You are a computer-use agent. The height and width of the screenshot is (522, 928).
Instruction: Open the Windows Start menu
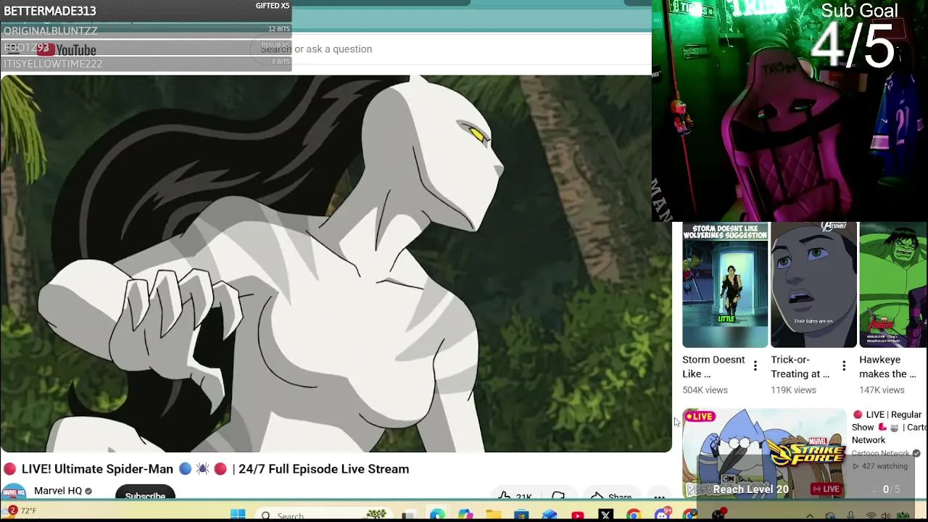click(237, 515)
